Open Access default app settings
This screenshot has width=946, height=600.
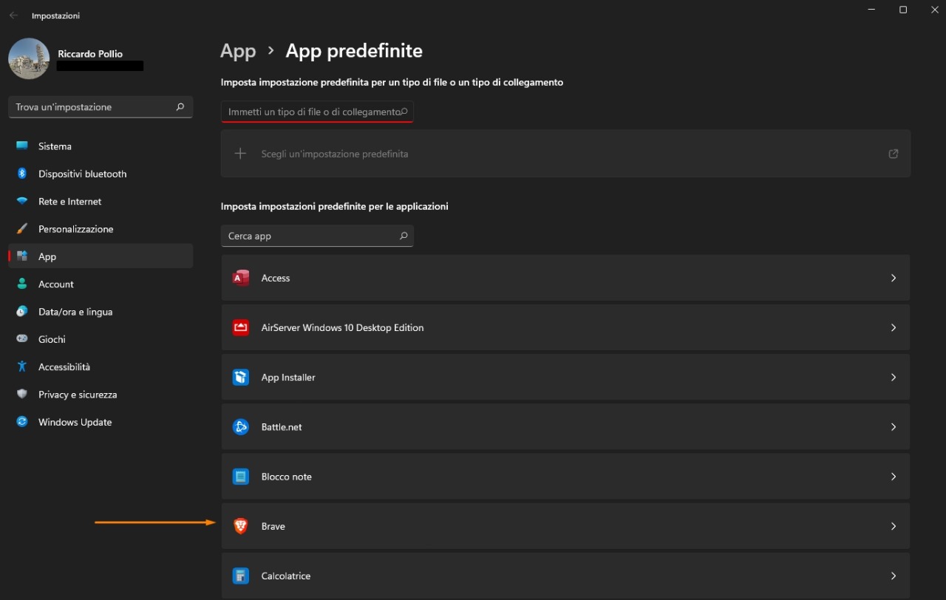pyautogui.click(x=565, y=278)
